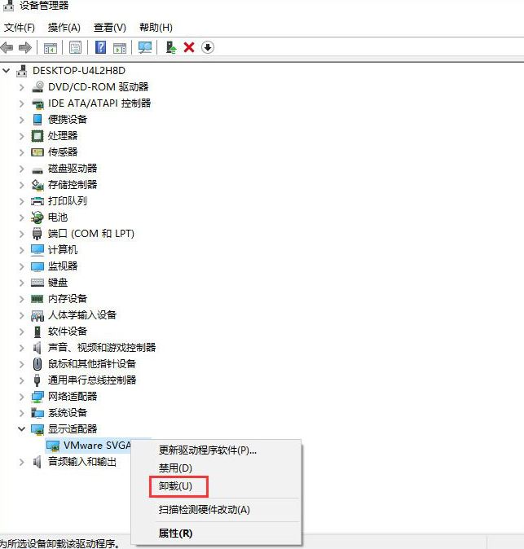Click the scan for hardware changes monitor icon
Image resolution: width=524 pixels, height=549 pixels.
coord(145,47)
